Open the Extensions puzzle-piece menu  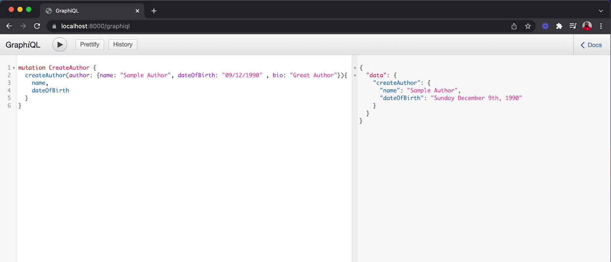click(559, 26)
